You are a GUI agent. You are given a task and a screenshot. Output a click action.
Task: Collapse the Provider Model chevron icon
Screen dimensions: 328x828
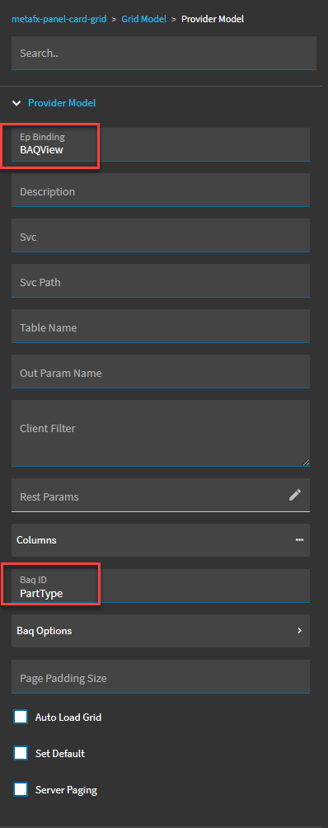pos(16,103)
